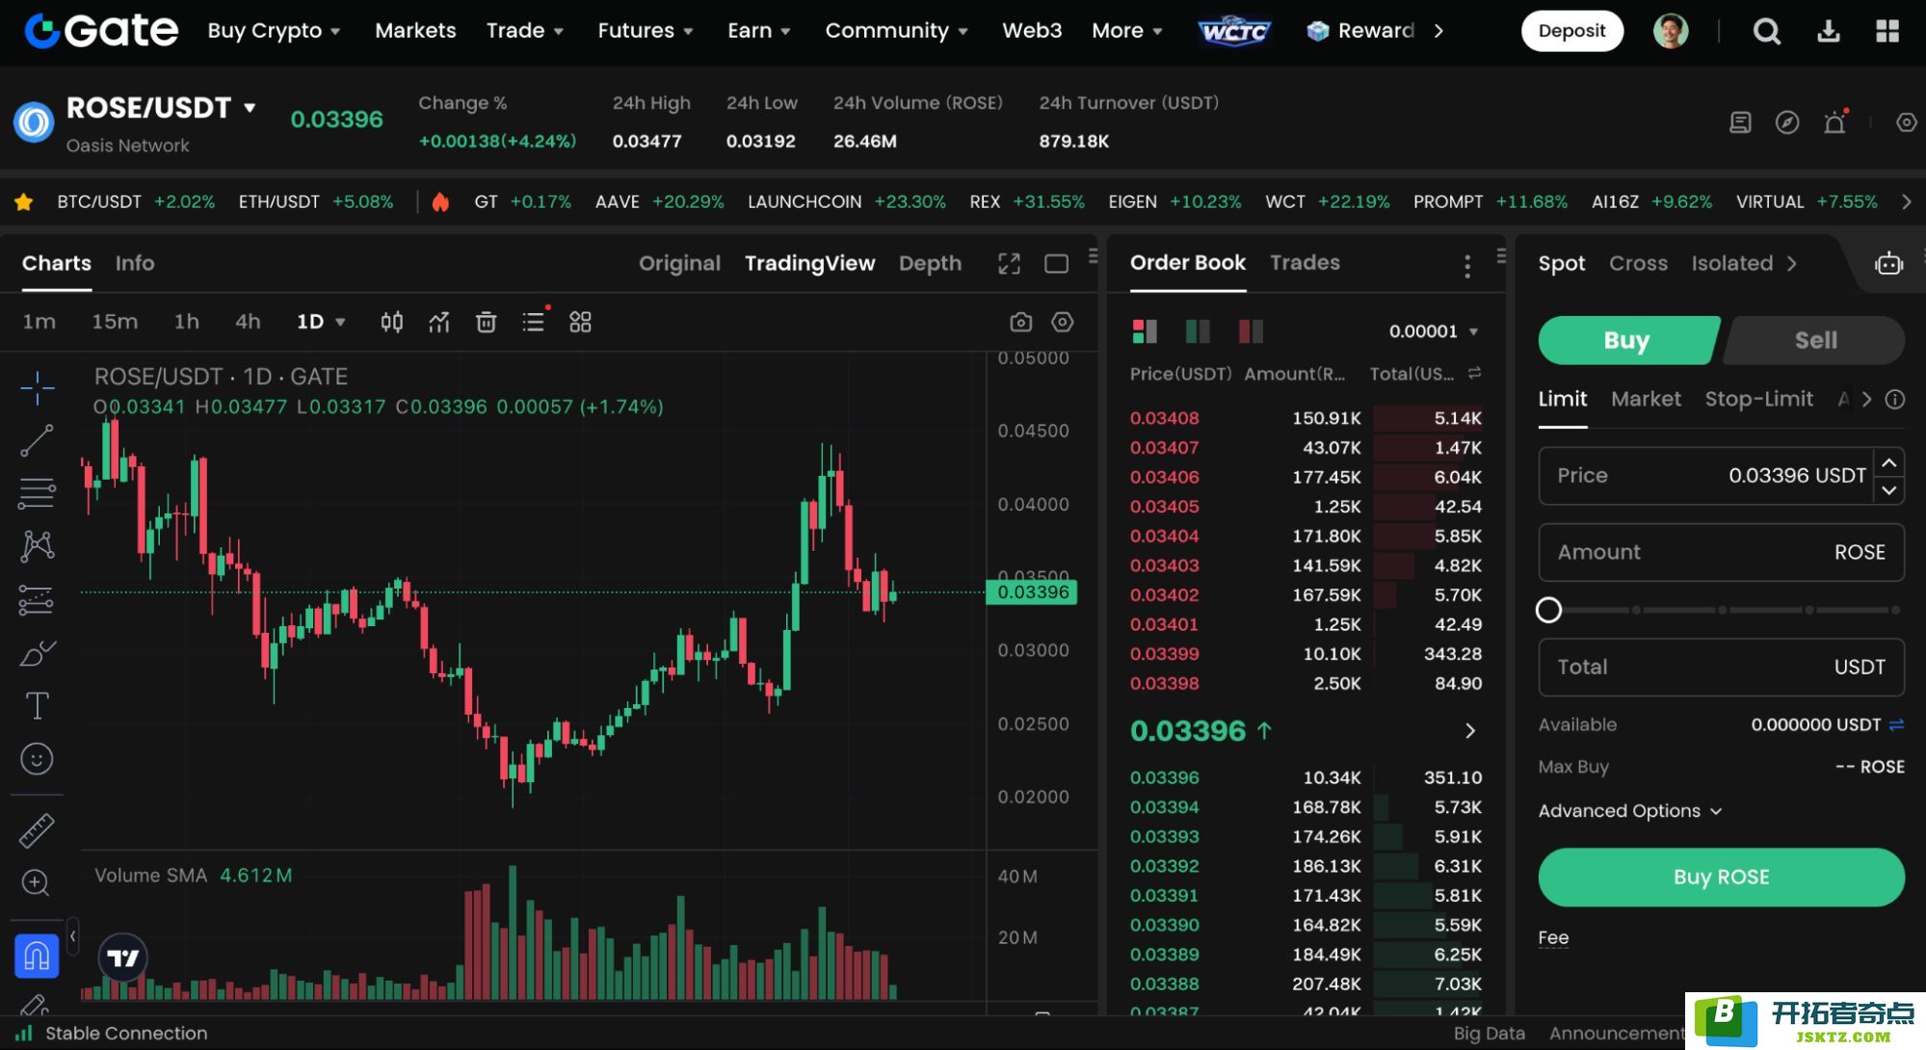Expand the ROSE/USDT pair selector
The height and width of the screenshot is (1050, 1926).
[x=250, y=107]
